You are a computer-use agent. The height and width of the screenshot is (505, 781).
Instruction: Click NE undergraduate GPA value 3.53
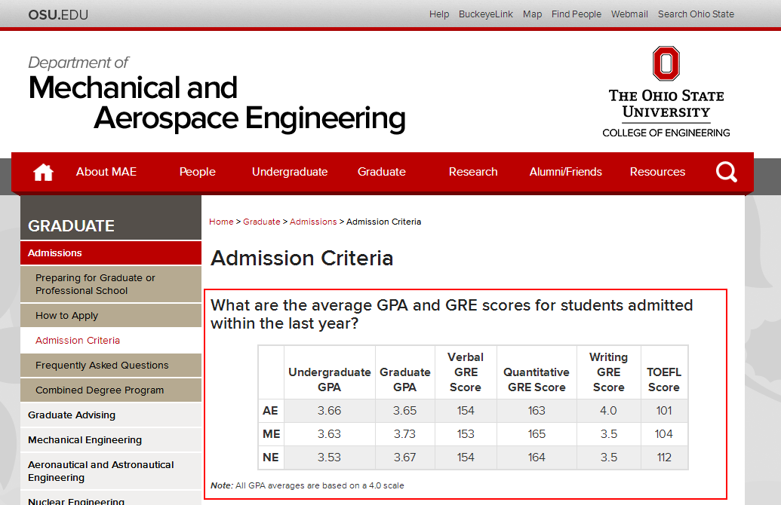pos(329,458)
